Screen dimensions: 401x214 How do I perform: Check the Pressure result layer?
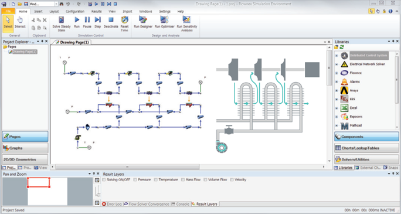135,180
